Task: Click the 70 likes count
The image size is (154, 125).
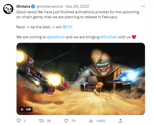Action: pos(73,121)
